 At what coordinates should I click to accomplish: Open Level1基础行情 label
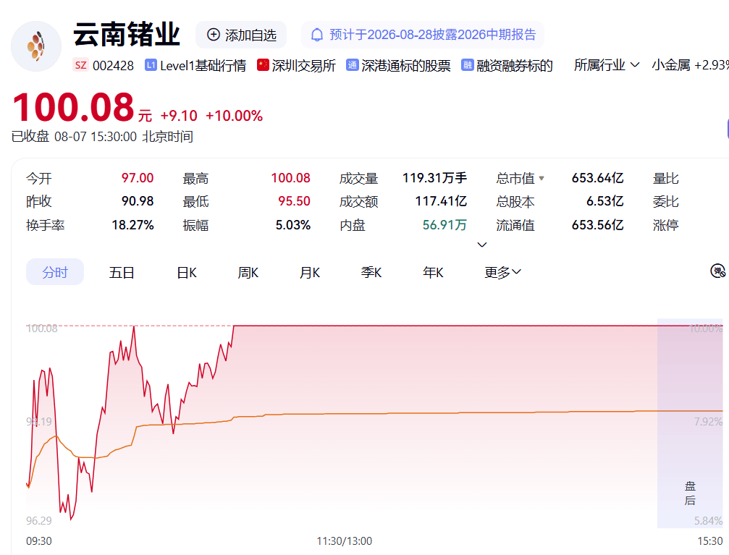203,66
